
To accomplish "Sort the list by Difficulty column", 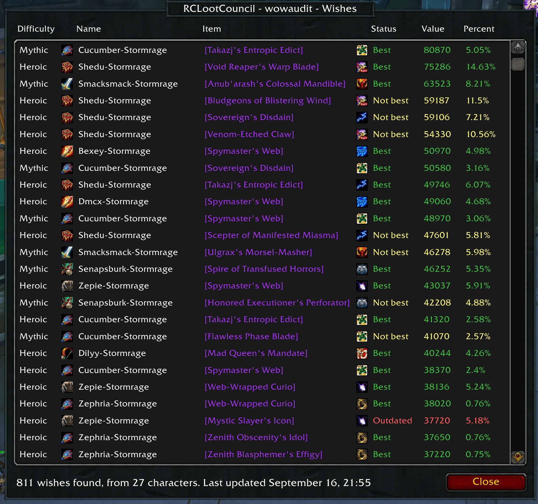I will (36, 29).
